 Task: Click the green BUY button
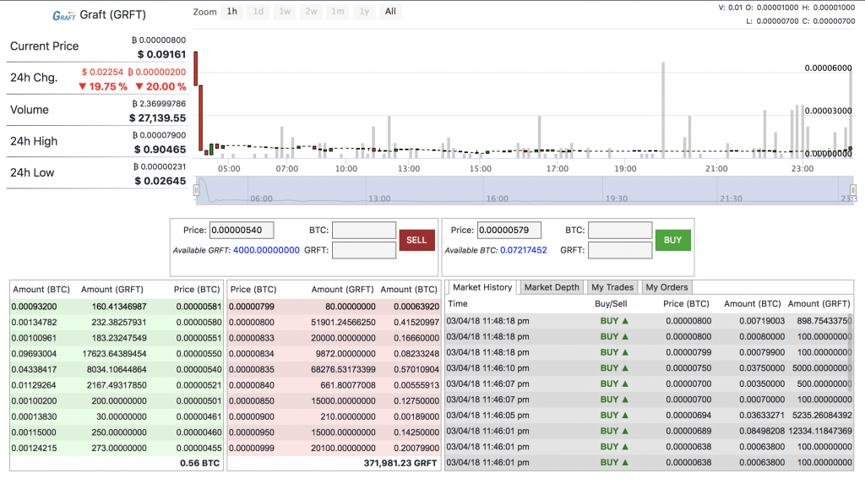673,240
